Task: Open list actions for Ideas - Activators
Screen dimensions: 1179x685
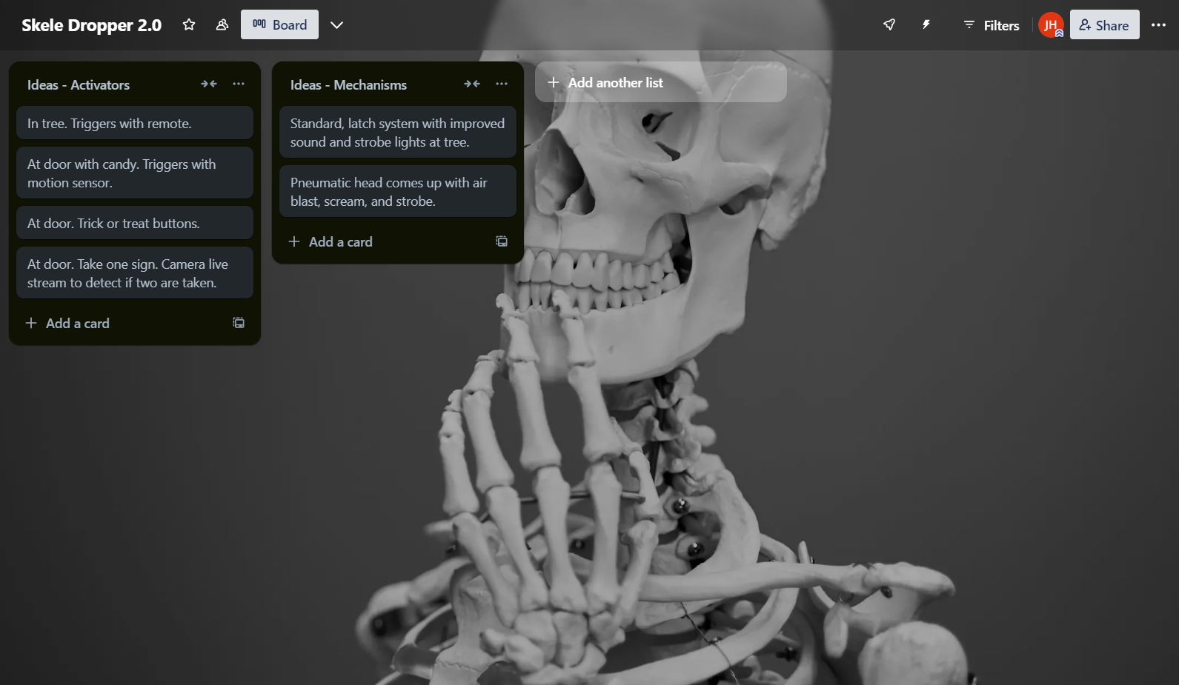Action: click(x=239, y=84)
